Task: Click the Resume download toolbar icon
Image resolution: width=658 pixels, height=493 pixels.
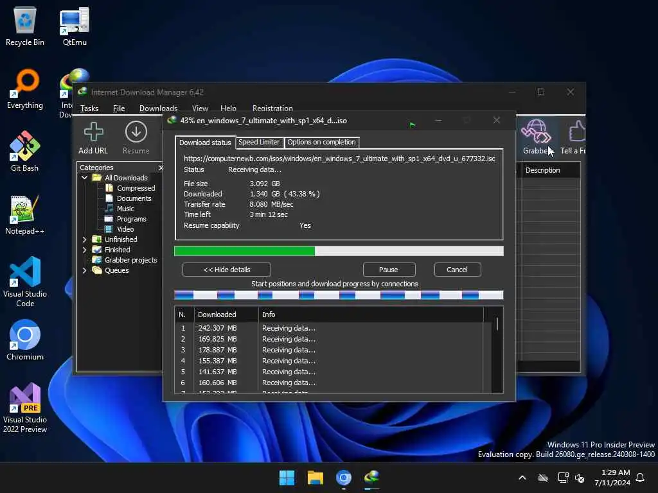Action: (x=136, y=139)
